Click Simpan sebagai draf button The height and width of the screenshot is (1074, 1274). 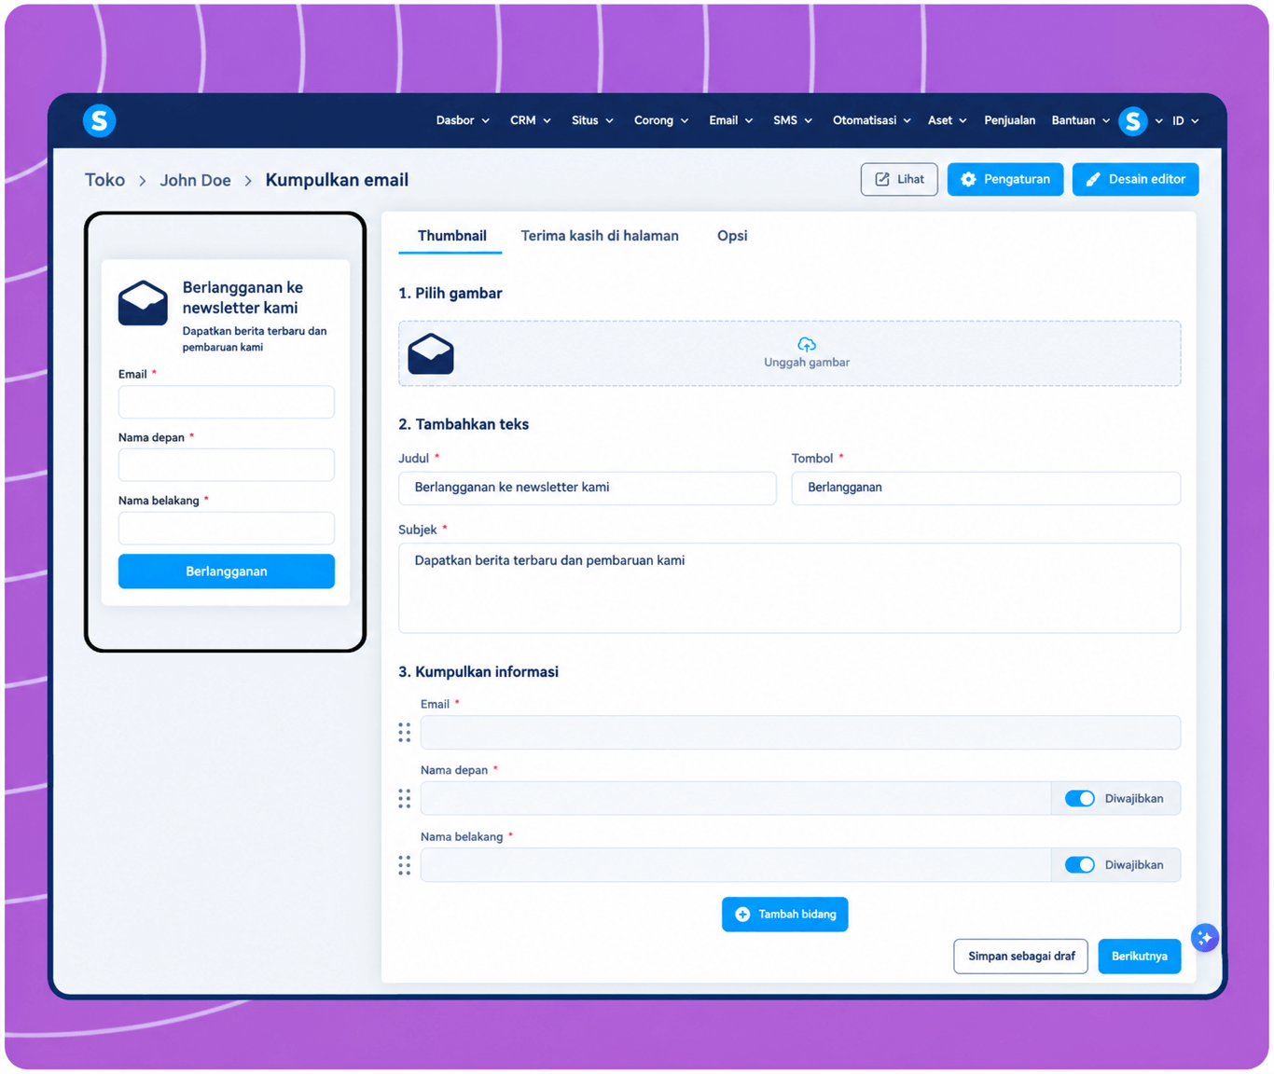pos(1020,957)
